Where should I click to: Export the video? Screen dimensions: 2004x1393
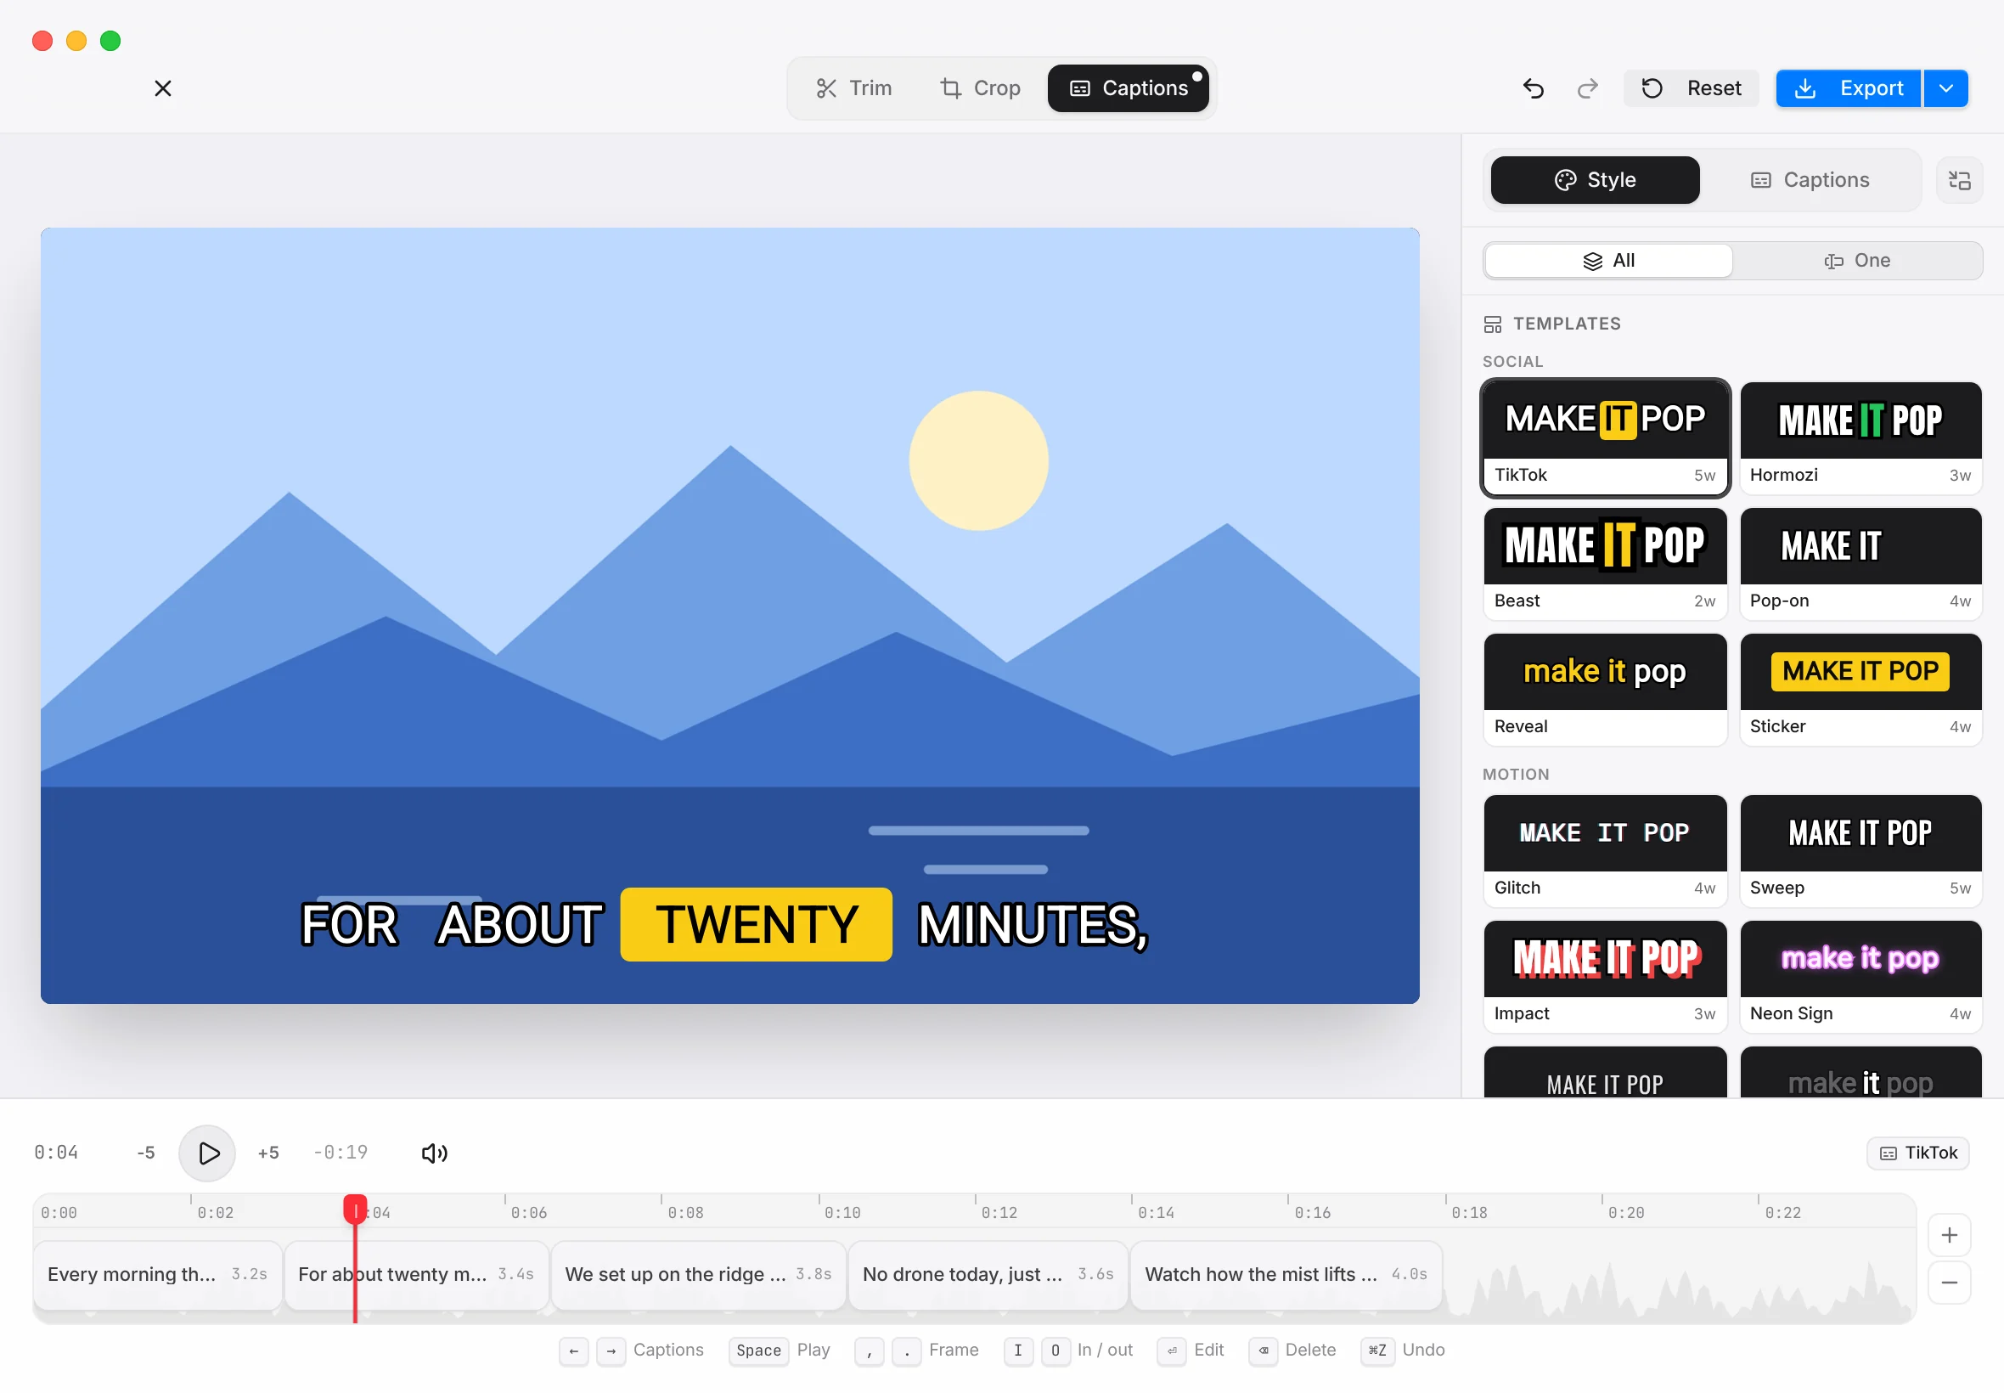click(x=1848, y=88)
